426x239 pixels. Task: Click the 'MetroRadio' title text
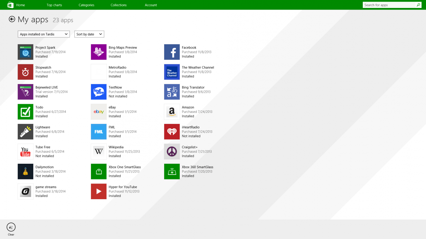(117, 68)
